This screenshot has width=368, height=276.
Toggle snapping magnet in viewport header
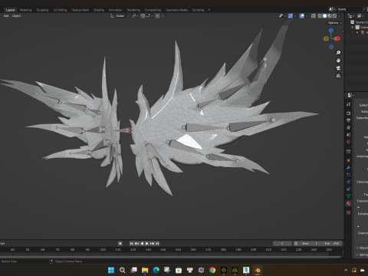click(143, 16)
